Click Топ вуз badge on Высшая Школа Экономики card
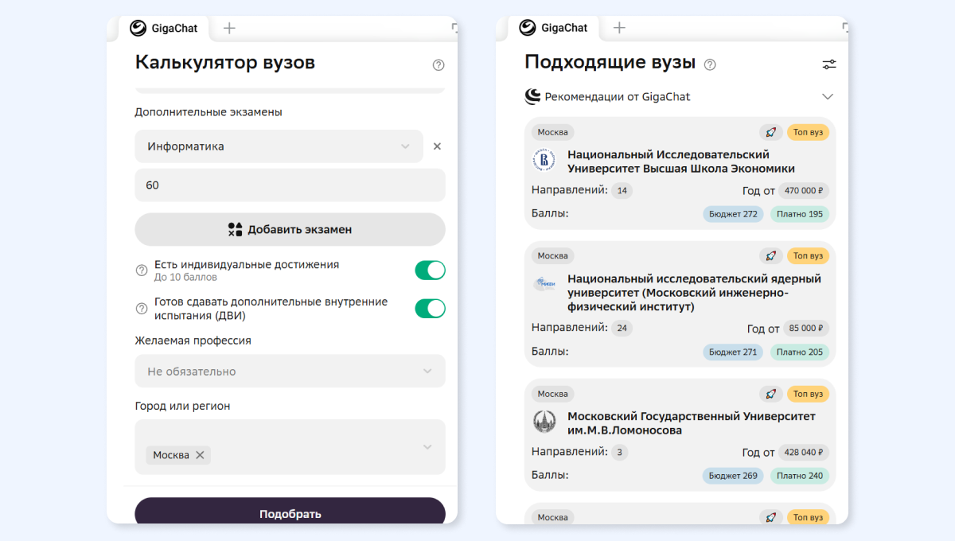 [808, 132]
